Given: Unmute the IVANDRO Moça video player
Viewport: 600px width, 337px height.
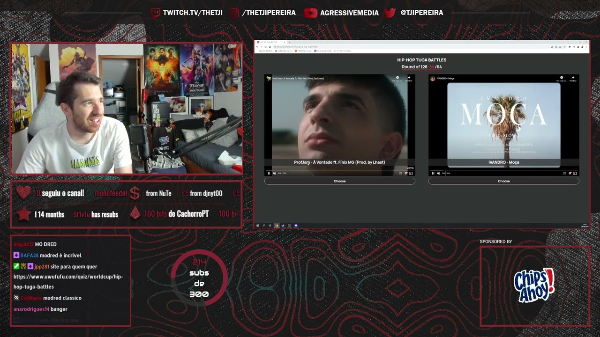Looking at the screenshot, I should click(438, 173).
